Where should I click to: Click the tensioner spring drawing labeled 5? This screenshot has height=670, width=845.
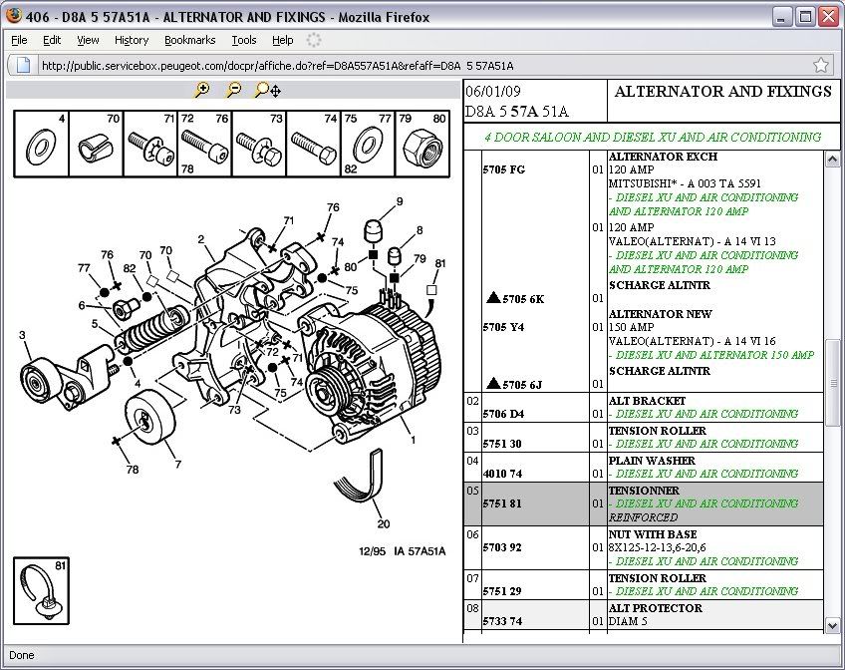point(150,329)
